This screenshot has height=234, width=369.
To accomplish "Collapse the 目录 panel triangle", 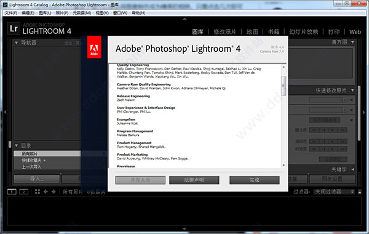I will click(16, 145).
